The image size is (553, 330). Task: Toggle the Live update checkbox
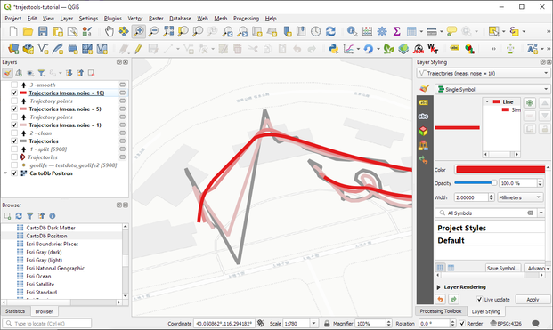[479, 300]
